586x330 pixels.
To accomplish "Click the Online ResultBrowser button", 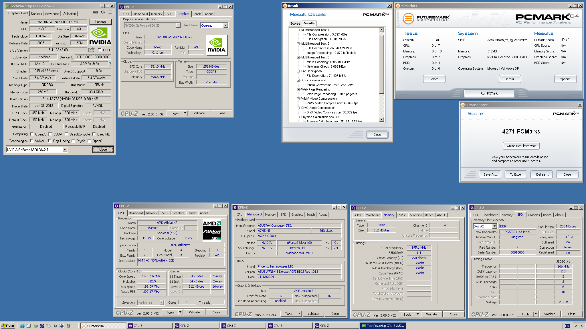I will point(521,146).
